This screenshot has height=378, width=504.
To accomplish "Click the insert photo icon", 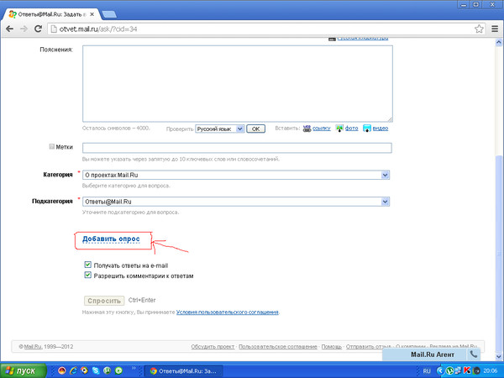I will pyautogui.click(x=339, y=129).
